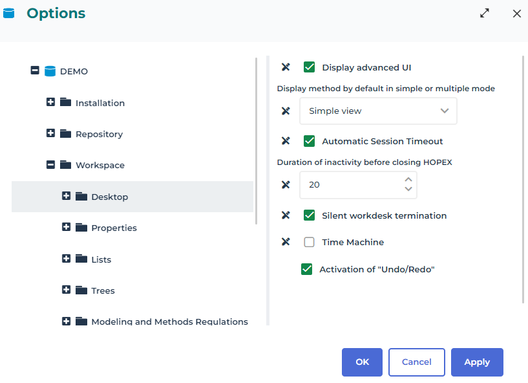Collapse the Workspace folder node
Viewport: 528px width, 383px height.
[x=50, y=165]
